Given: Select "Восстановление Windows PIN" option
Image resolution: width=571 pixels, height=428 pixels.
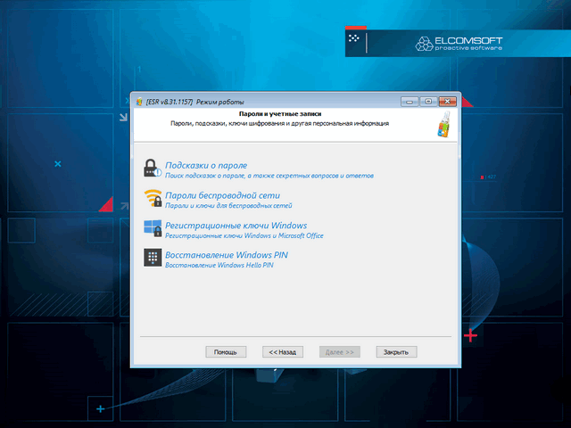Looking at the screenshot, I should pyautogui.click(x=227, y=255).
